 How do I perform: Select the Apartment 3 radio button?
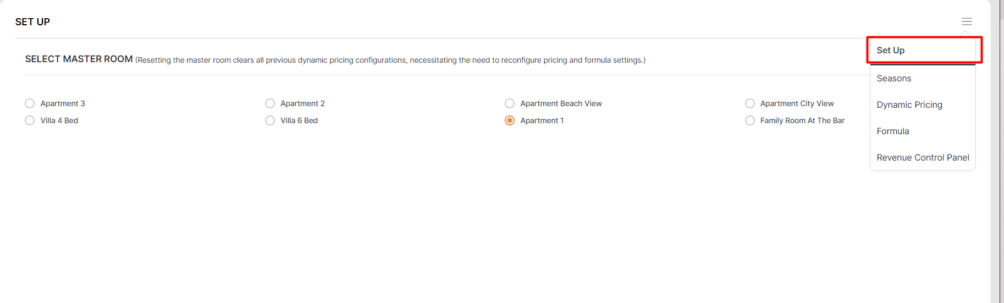(x=30, y=103)
